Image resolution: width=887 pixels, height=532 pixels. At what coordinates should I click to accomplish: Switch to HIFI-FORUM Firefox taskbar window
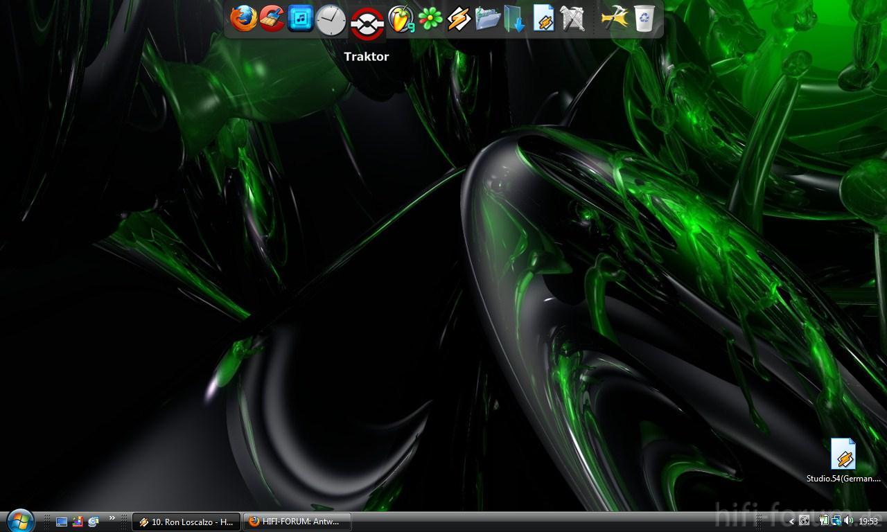coord(297,522)
